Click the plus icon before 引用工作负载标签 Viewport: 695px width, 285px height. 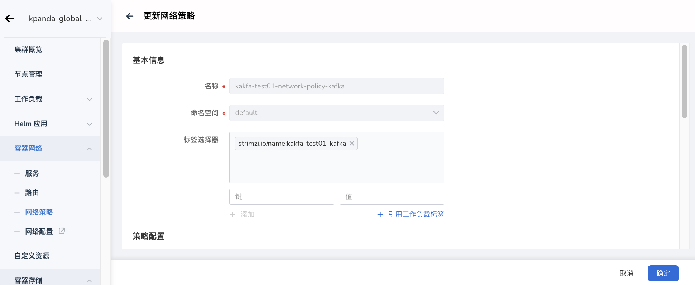pyautogui.click(x=380, y=214)
